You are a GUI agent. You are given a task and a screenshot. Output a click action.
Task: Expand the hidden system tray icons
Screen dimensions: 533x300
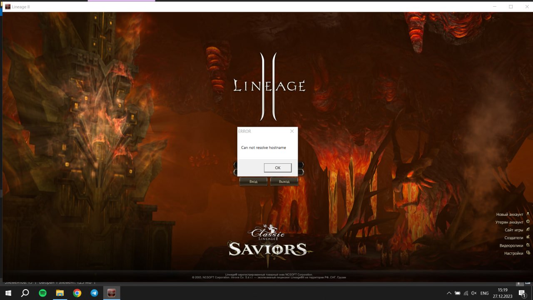[449, 293]
